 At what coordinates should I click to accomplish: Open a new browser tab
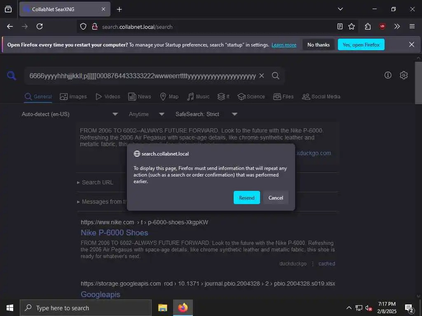119,9
